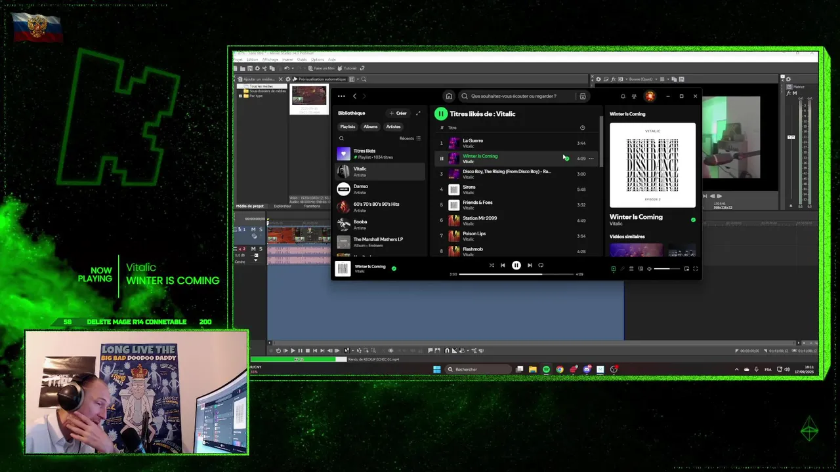Click the Faire un film button
The width and height of the screenshot is (840, 472).
coord(321,68)
